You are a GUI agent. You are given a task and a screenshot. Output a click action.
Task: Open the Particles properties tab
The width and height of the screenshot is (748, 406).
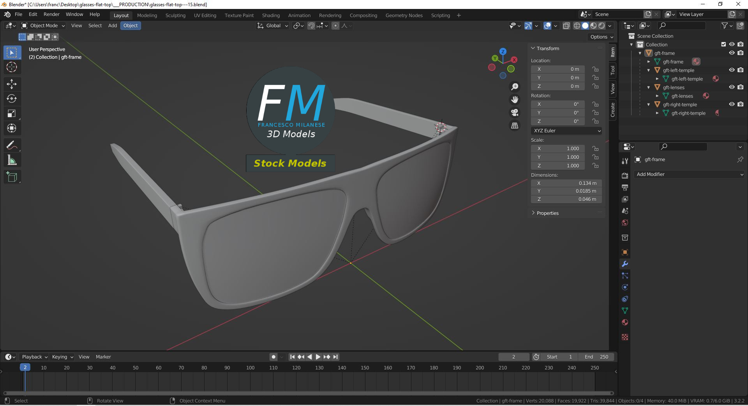click(x=625, y=276)
